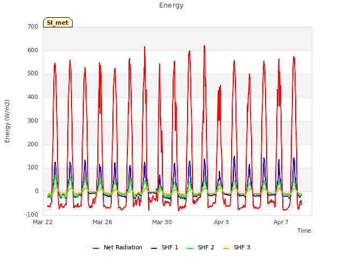Image resolution: width=344 pixels, height=258 pixels.
Task: Click the SI_met annotation label
Action: [58, 23]
